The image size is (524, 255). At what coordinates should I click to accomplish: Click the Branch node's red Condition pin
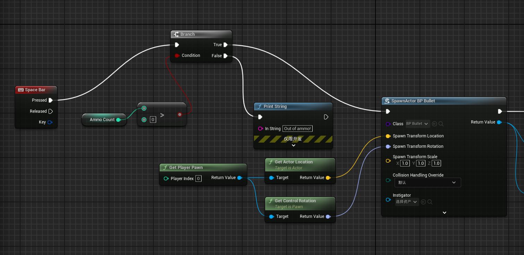coord(177,56)
